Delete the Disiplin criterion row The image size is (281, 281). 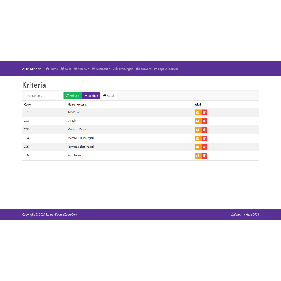tap(204, 121)
